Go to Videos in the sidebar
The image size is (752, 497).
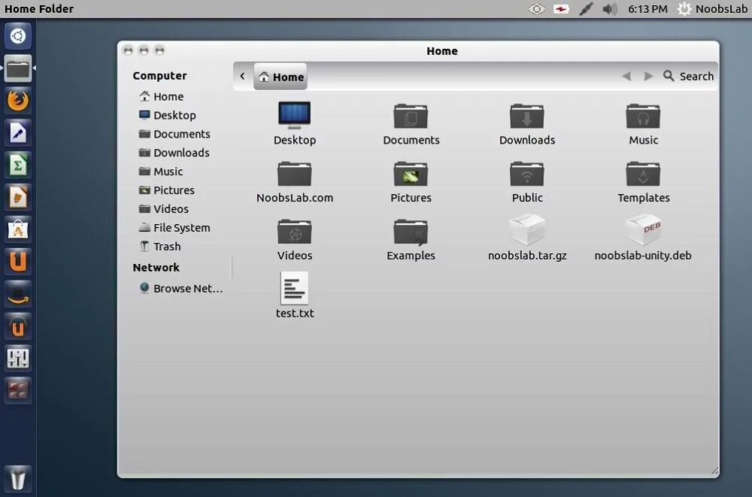click(x=163, y=209)
